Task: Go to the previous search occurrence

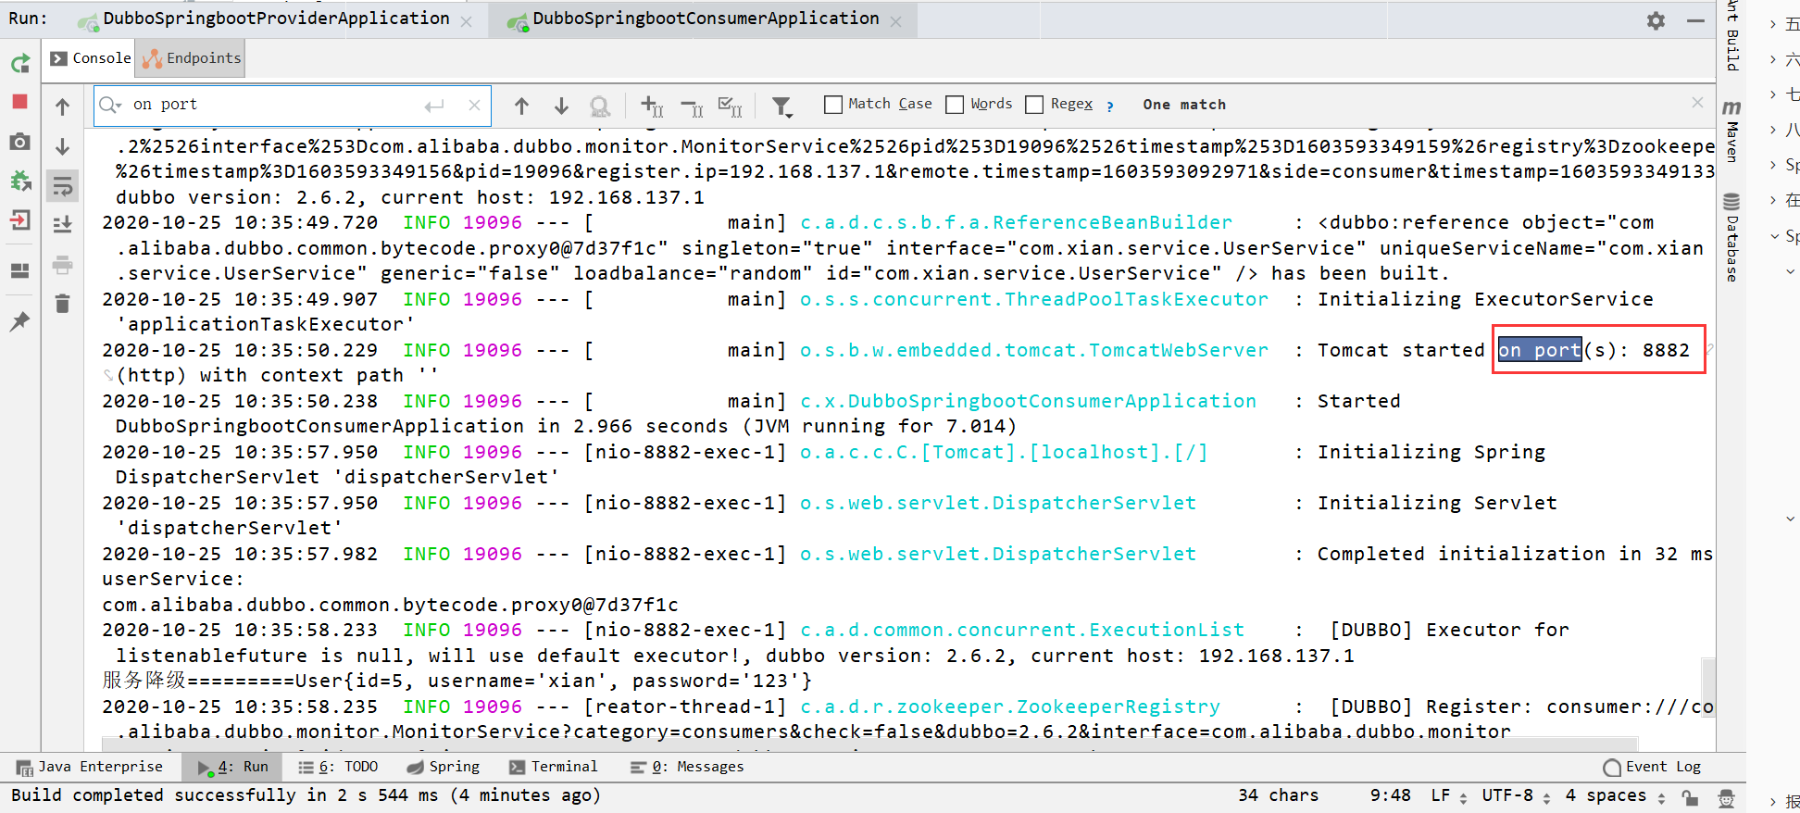Action: 521,106
